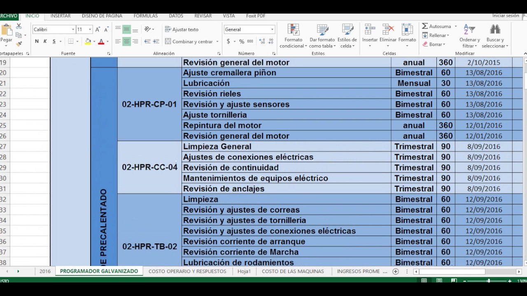Click the decrease indent icon
Image resolution: width=527 pixels, height=296 pixels.
pyautogui.click(x=147, y=42)
